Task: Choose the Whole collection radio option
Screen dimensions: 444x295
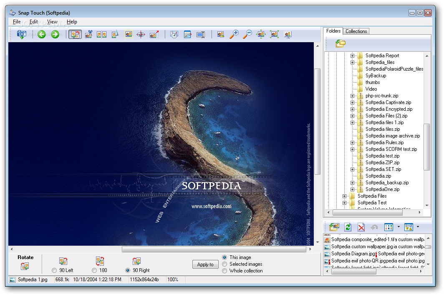Action: 225,271
